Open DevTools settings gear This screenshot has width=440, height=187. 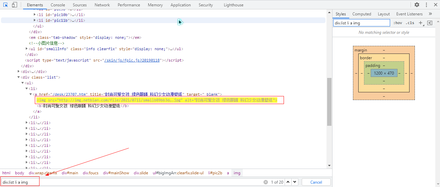417,5
